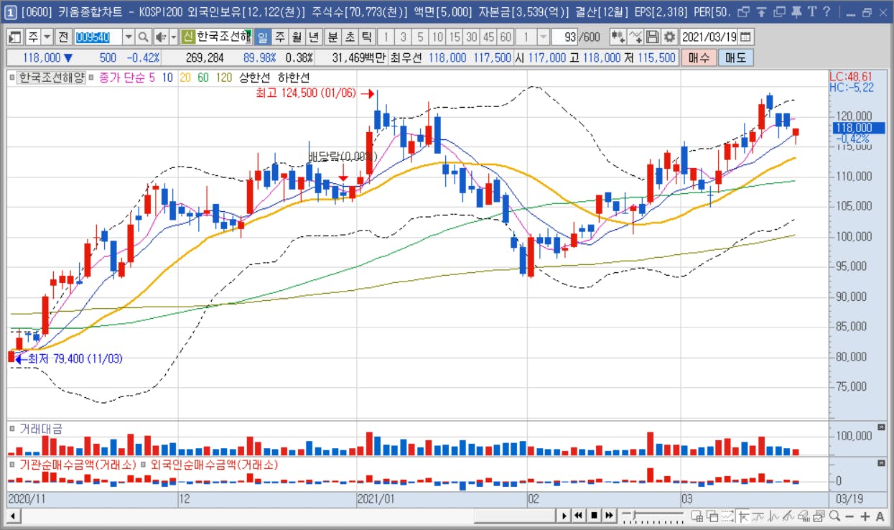Click the zoom in plus icon
Viewport: 894px width, 530px height.
(x=865, y=516)
